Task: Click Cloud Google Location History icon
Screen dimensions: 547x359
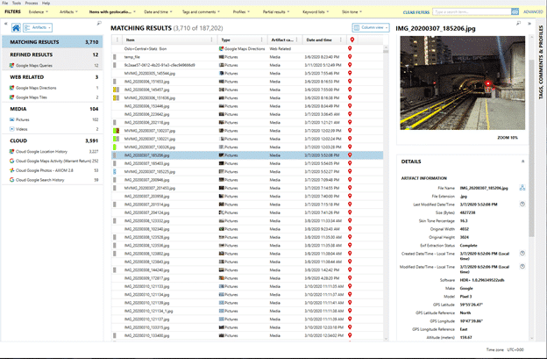Action: [x=12, y=152]
